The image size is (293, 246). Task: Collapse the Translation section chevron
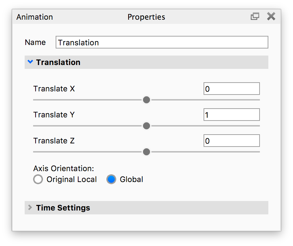(x=30, y=62)
